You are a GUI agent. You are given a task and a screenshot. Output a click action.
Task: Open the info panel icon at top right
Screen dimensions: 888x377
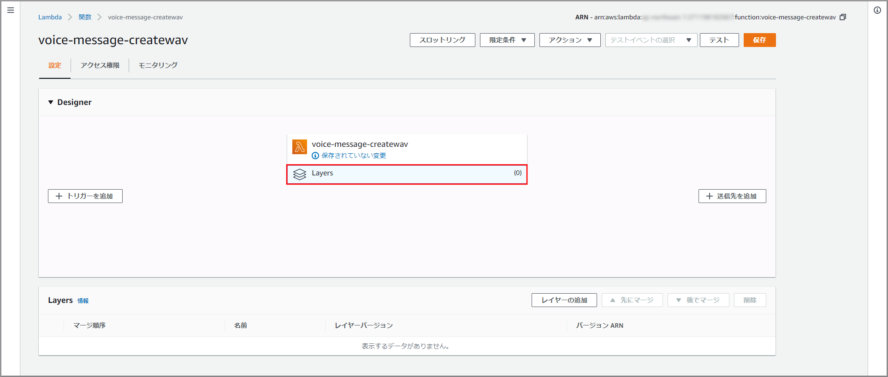tap(877, 10)
